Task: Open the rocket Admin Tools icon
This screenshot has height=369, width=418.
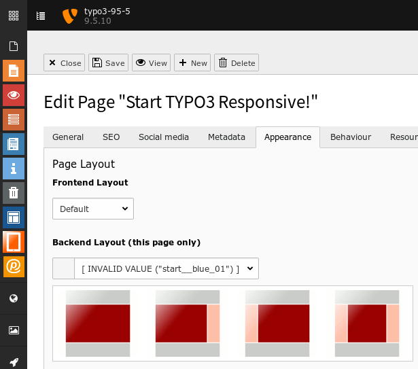Action: click(x=14, y=362)
